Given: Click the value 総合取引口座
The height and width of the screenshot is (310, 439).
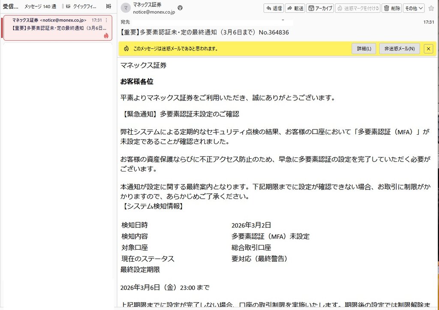Looking at the screenshot, I should [x=251, y=248].
